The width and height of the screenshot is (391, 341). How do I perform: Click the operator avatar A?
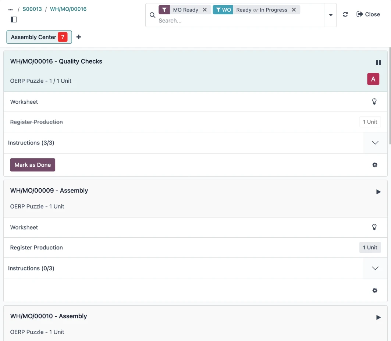[x=373, y=79]
